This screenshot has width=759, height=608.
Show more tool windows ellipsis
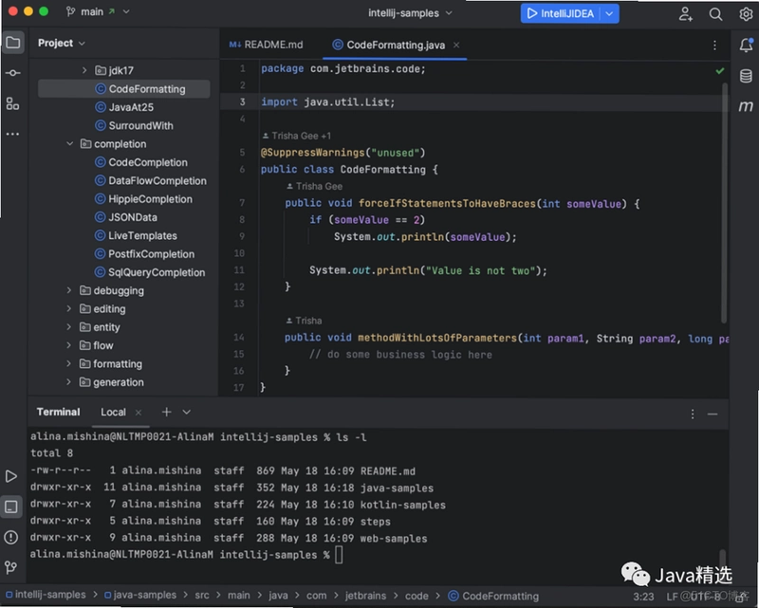click(13, 134)
